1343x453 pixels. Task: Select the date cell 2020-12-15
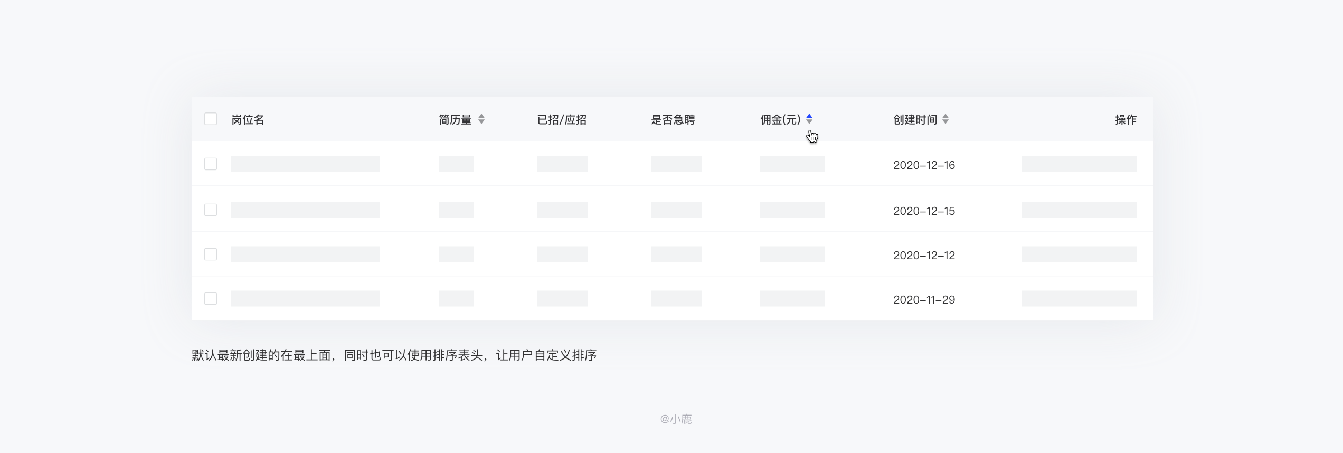point(924,211)
